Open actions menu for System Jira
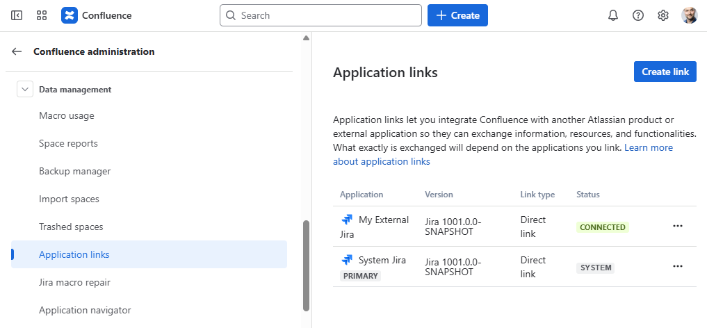 pos(678,267)
